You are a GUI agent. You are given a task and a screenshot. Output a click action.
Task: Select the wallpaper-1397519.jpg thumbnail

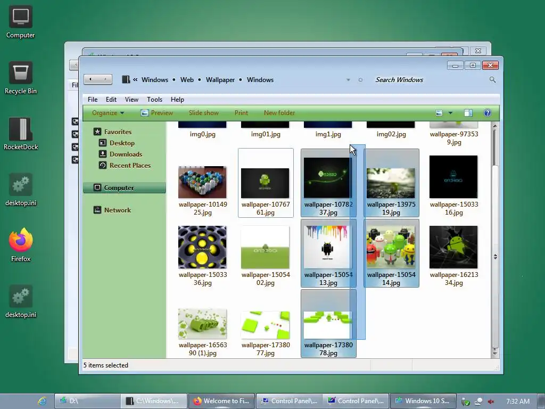(391, 183)
